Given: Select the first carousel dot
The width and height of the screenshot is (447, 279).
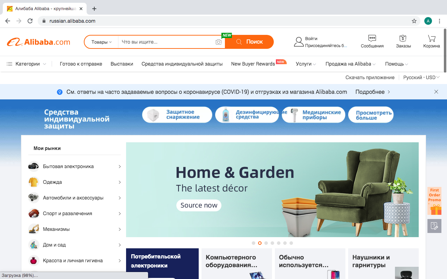Looking at the screenshot, I should tap(254, 243).
